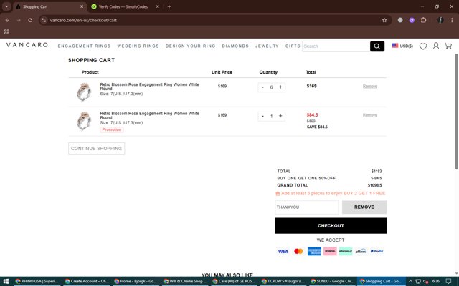Open the promotion Retro Blossom Rose title
This screenshot has width=459, height=286.
[x=150, y=115]
